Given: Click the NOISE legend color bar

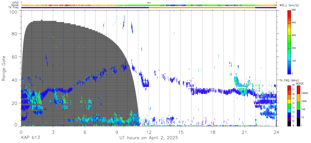Looking at the screenshot, I should point(298,106).
